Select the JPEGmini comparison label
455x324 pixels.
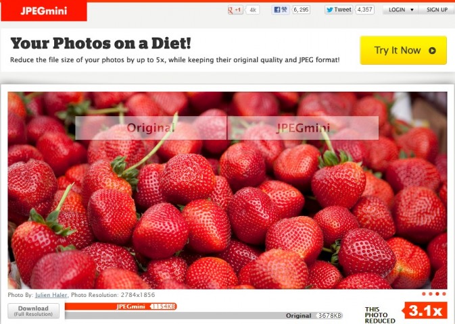coord(303,128)
